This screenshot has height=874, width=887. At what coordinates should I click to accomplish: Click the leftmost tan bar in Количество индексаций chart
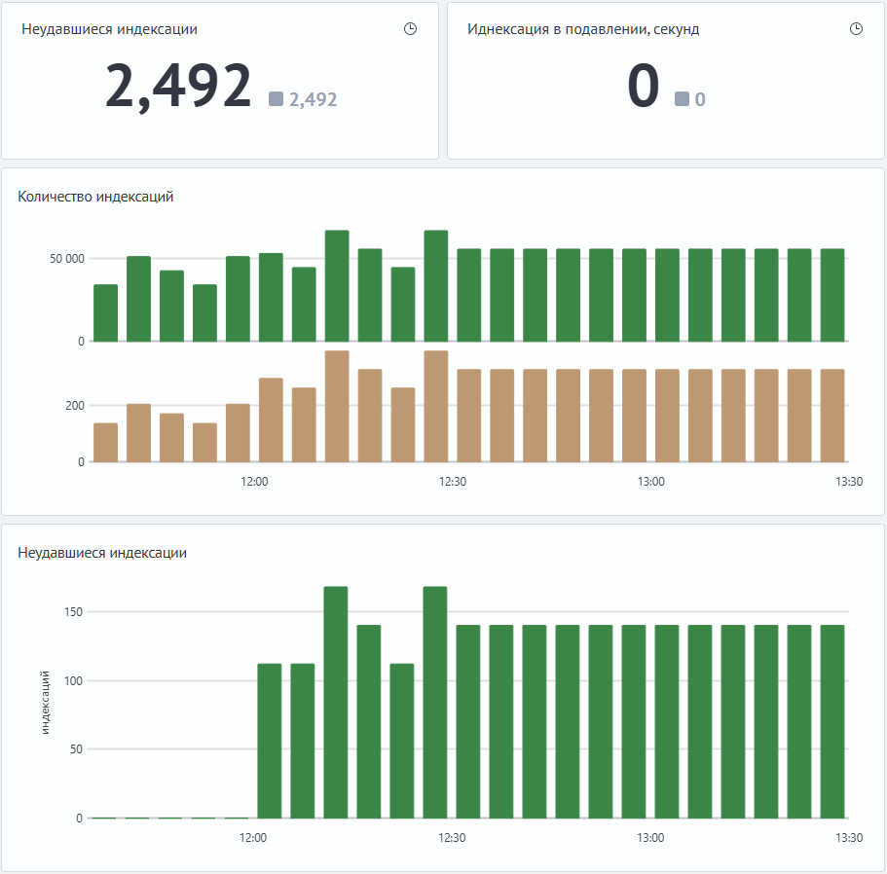click(106, 443)
